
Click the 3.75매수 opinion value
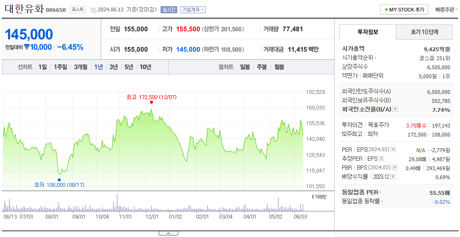(x=417, y=126)
